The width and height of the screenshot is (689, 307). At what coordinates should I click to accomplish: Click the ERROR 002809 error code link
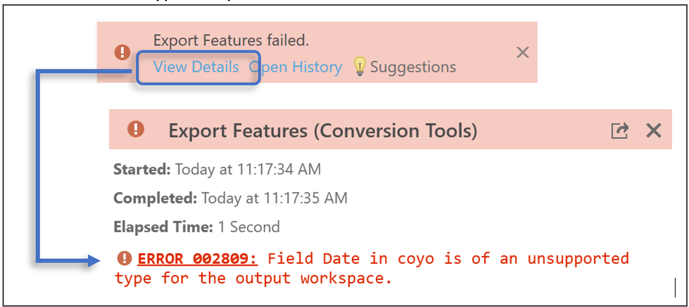coord(197,258)
